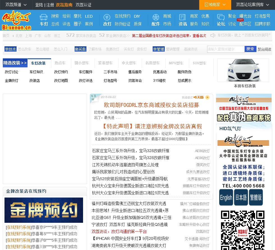Open the 车灯 car icon section
The image size is (275, 250).
pyautogui.click(x=43, y=17)
